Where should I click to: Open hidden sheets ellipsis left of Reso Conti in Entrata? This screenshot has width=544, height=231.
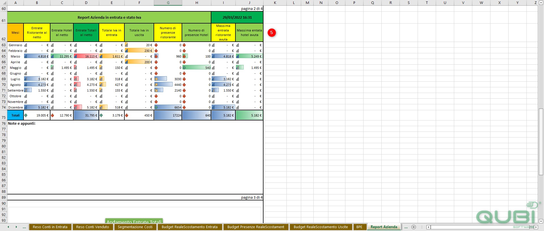24,227
